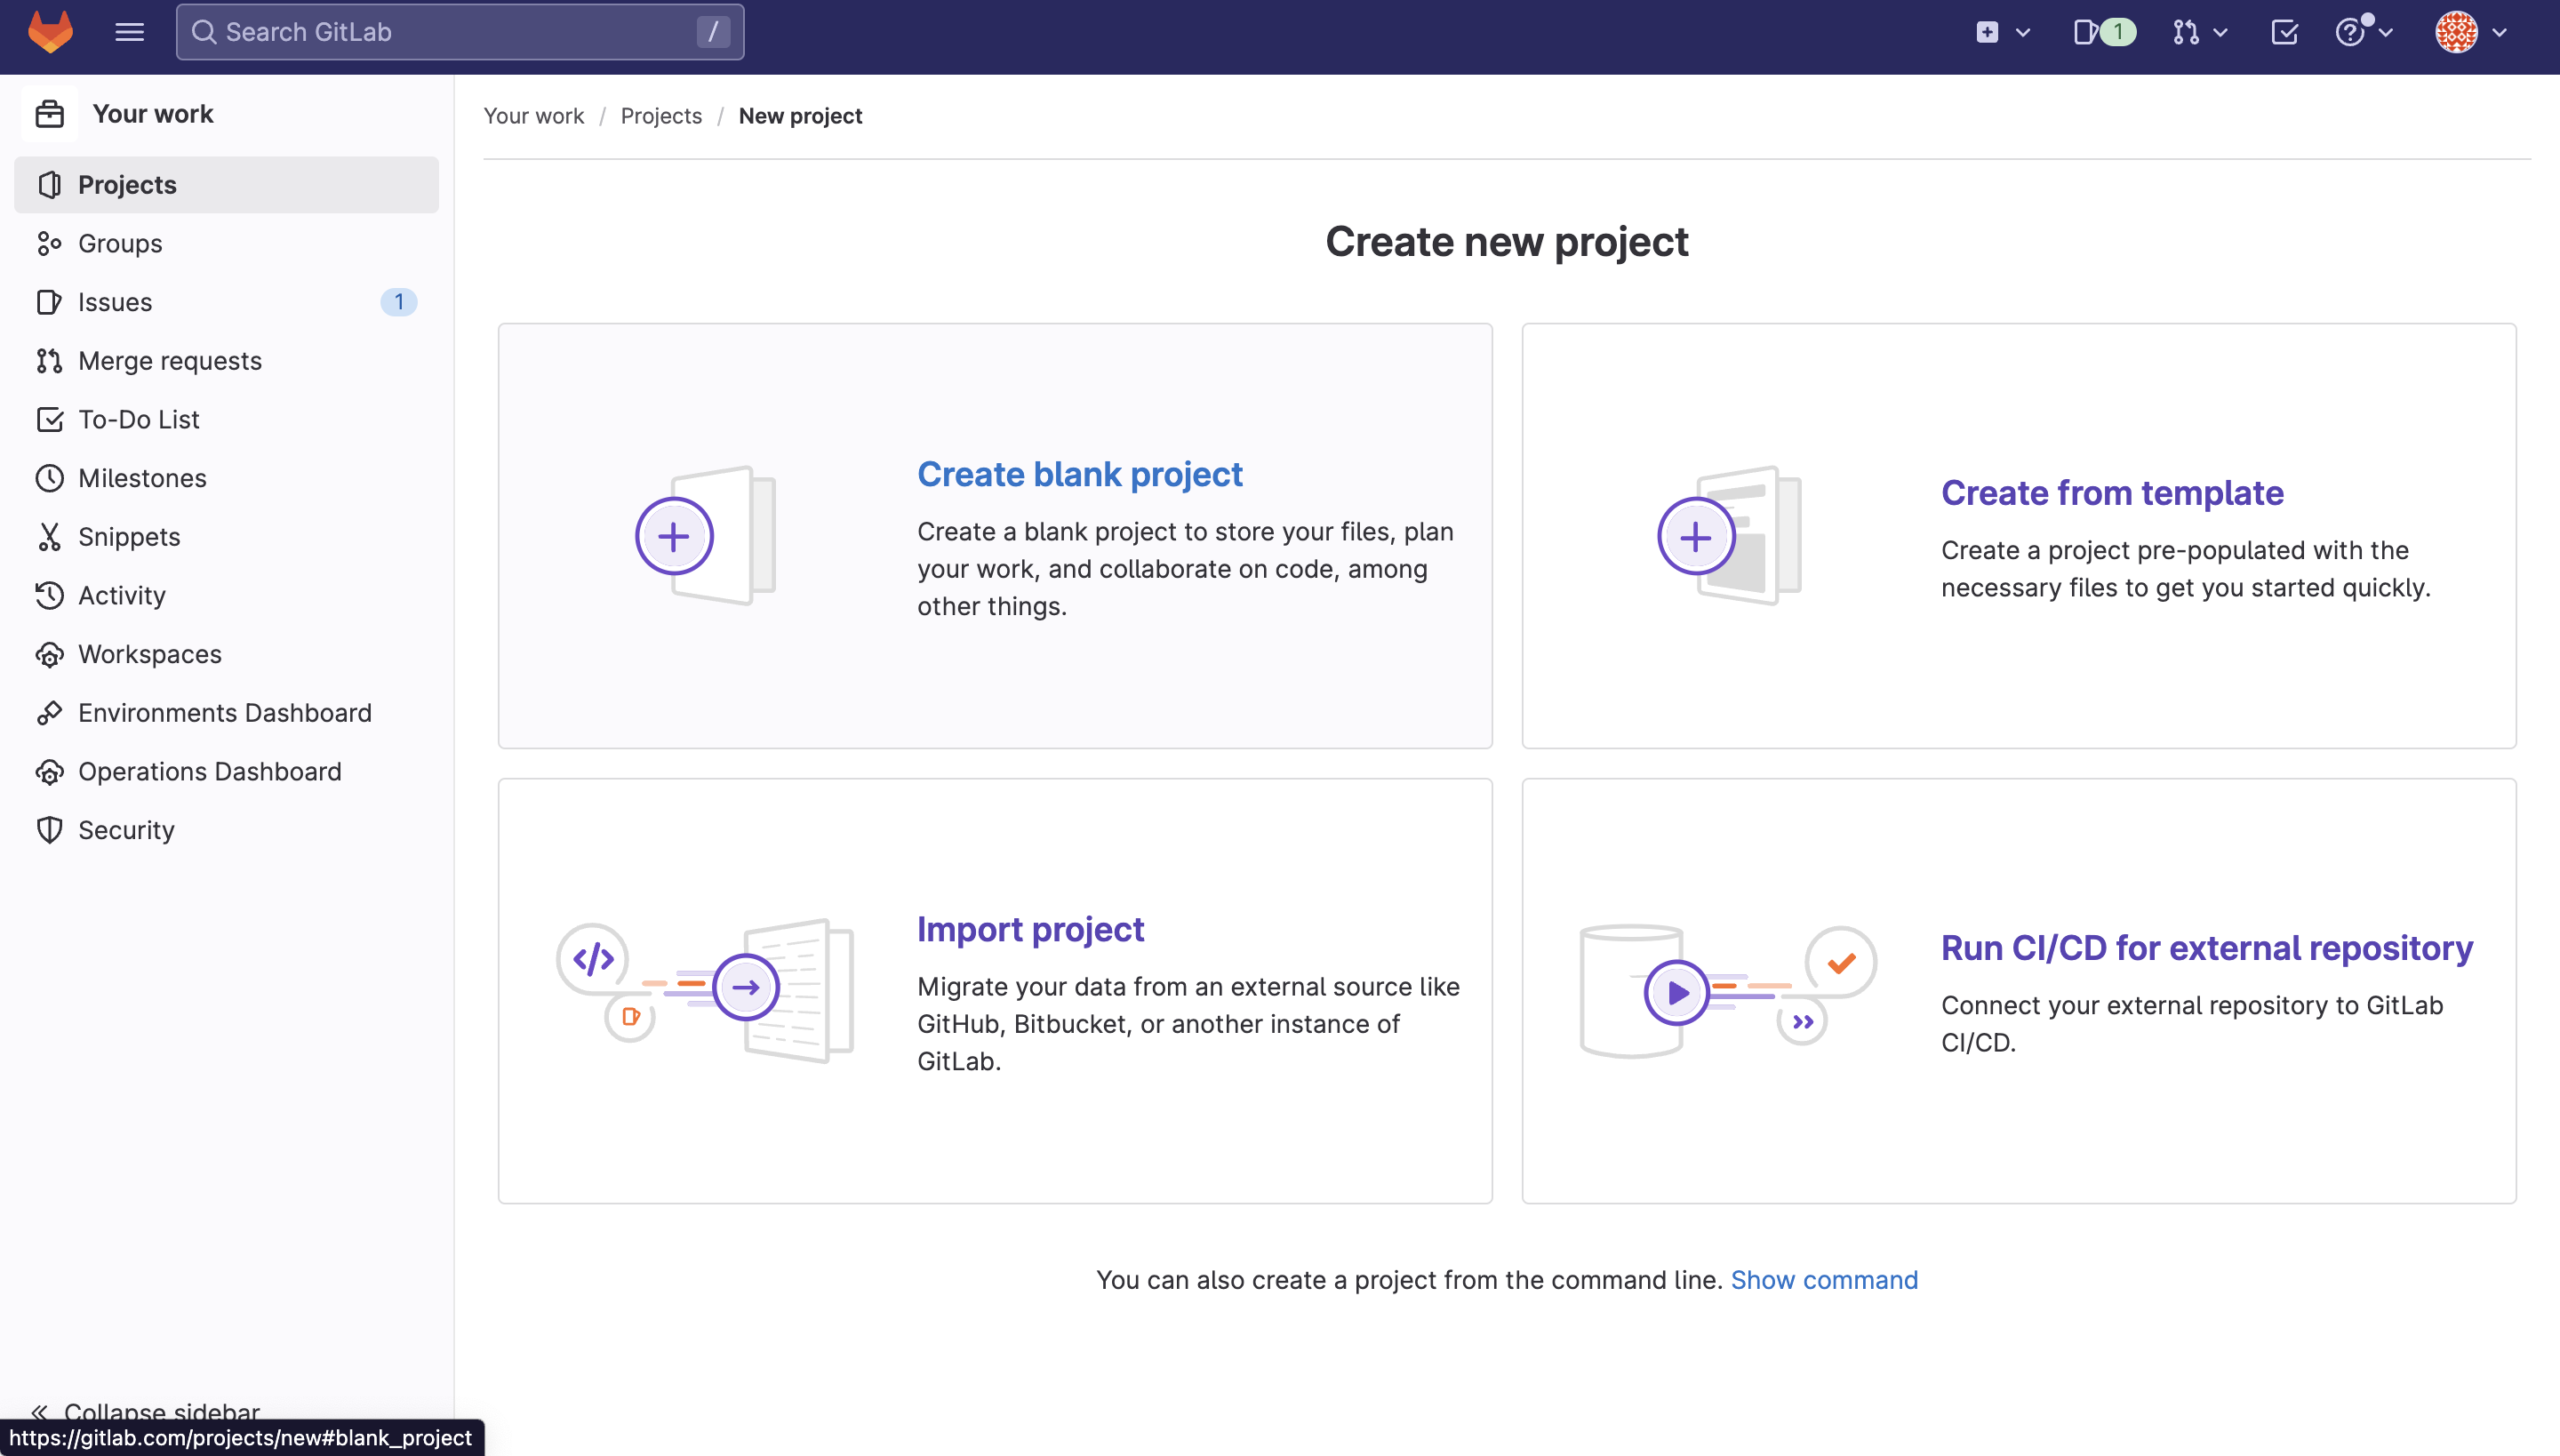Open the create new plus dropdown
Viewport: 2560px width, 1456px height.
point(2003,32)
